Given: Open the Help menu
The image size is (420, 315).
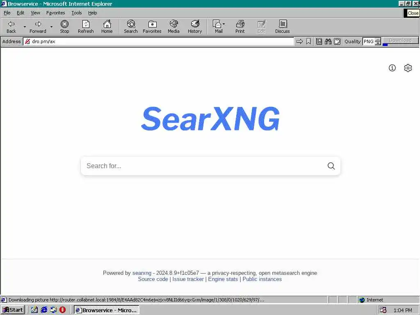Looking at the screenshot, I should 92,13.
